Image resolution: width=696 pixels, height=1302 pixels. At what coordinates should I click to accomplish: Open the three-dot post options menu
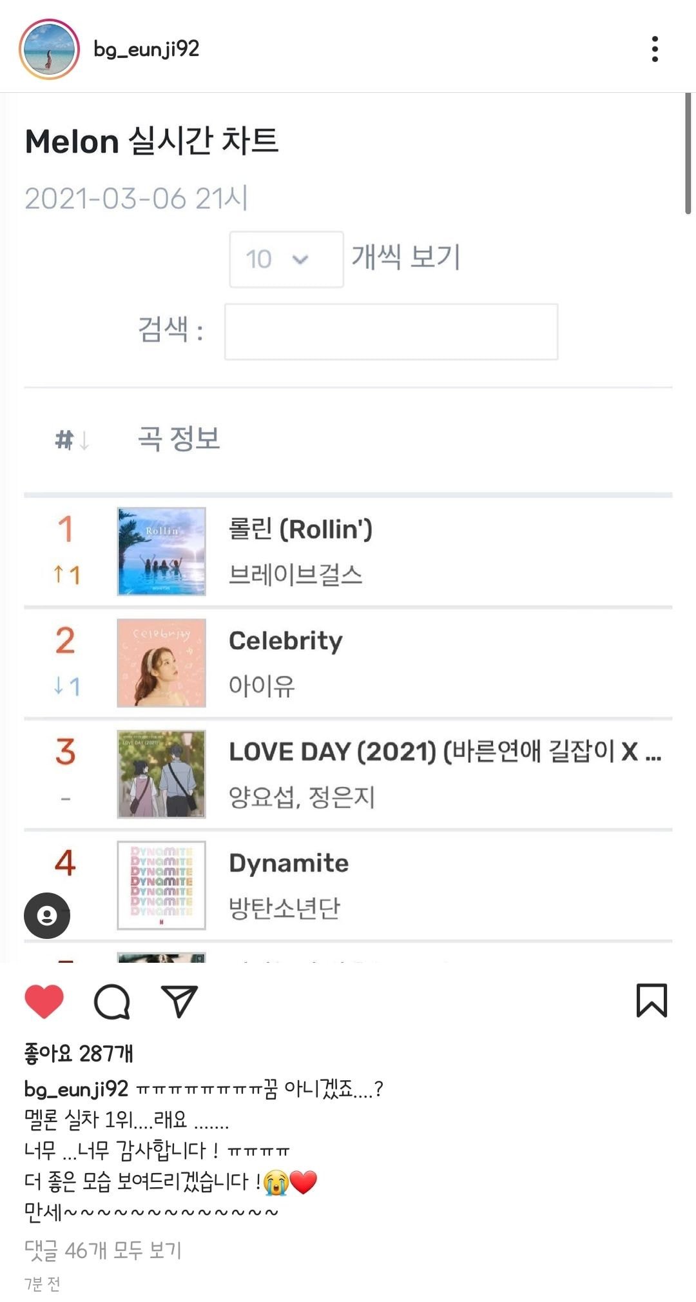[x=655, y=49]
